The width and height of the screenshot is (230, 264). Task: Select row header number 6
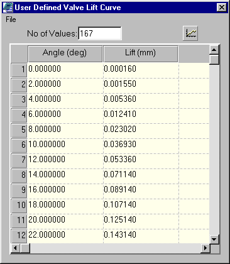(19, 146)
